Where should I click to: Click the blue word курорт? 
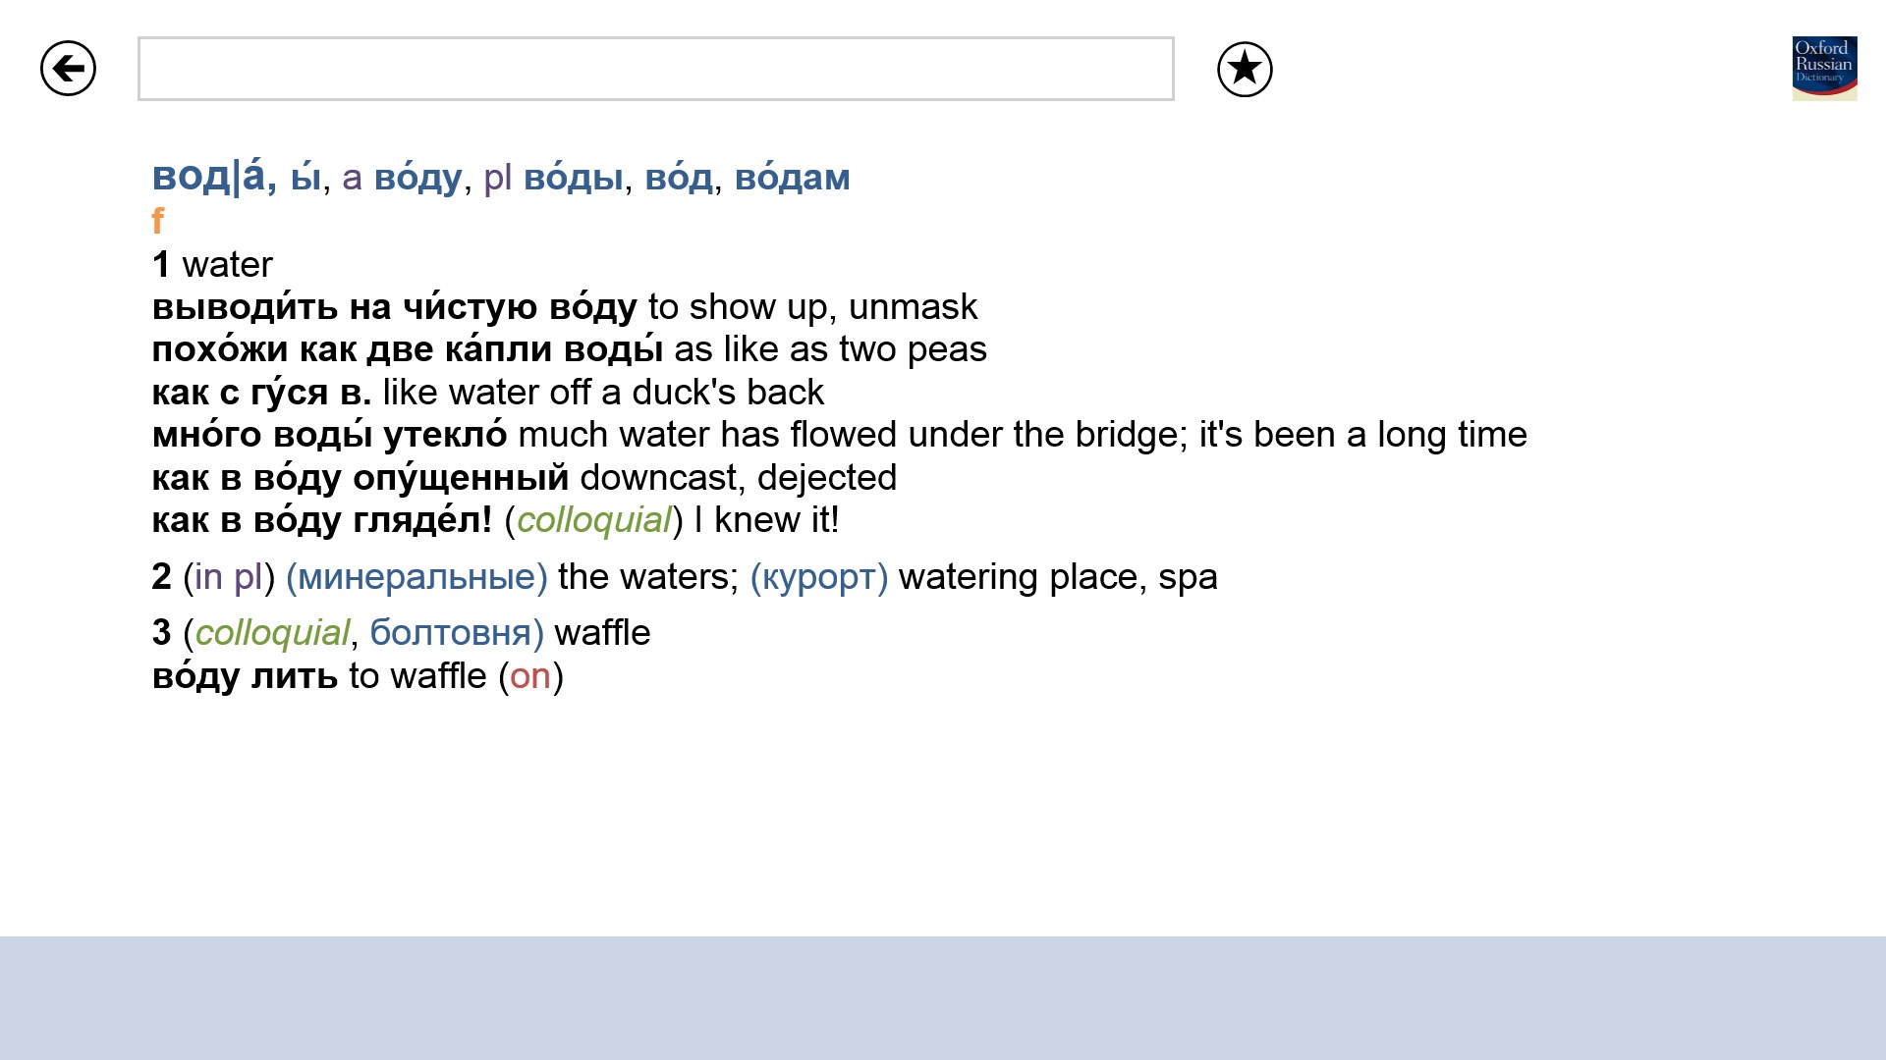click(818, 577)
